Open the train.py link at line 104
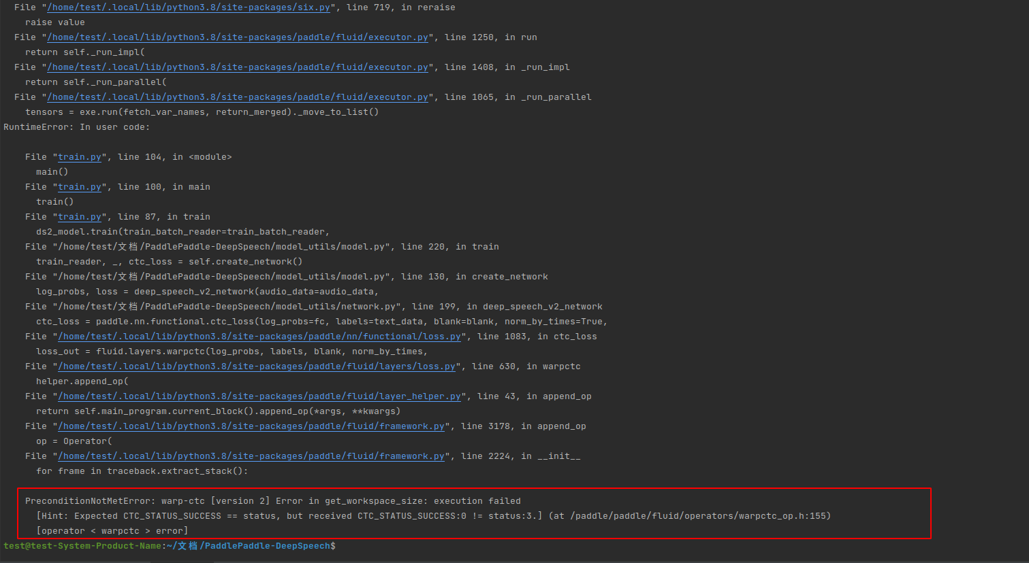The image size is (1029, 563). click(80, 156)
